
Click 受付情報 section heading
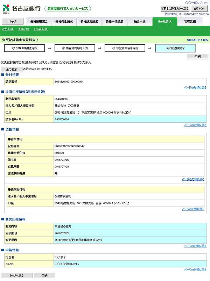coord(12,75)
